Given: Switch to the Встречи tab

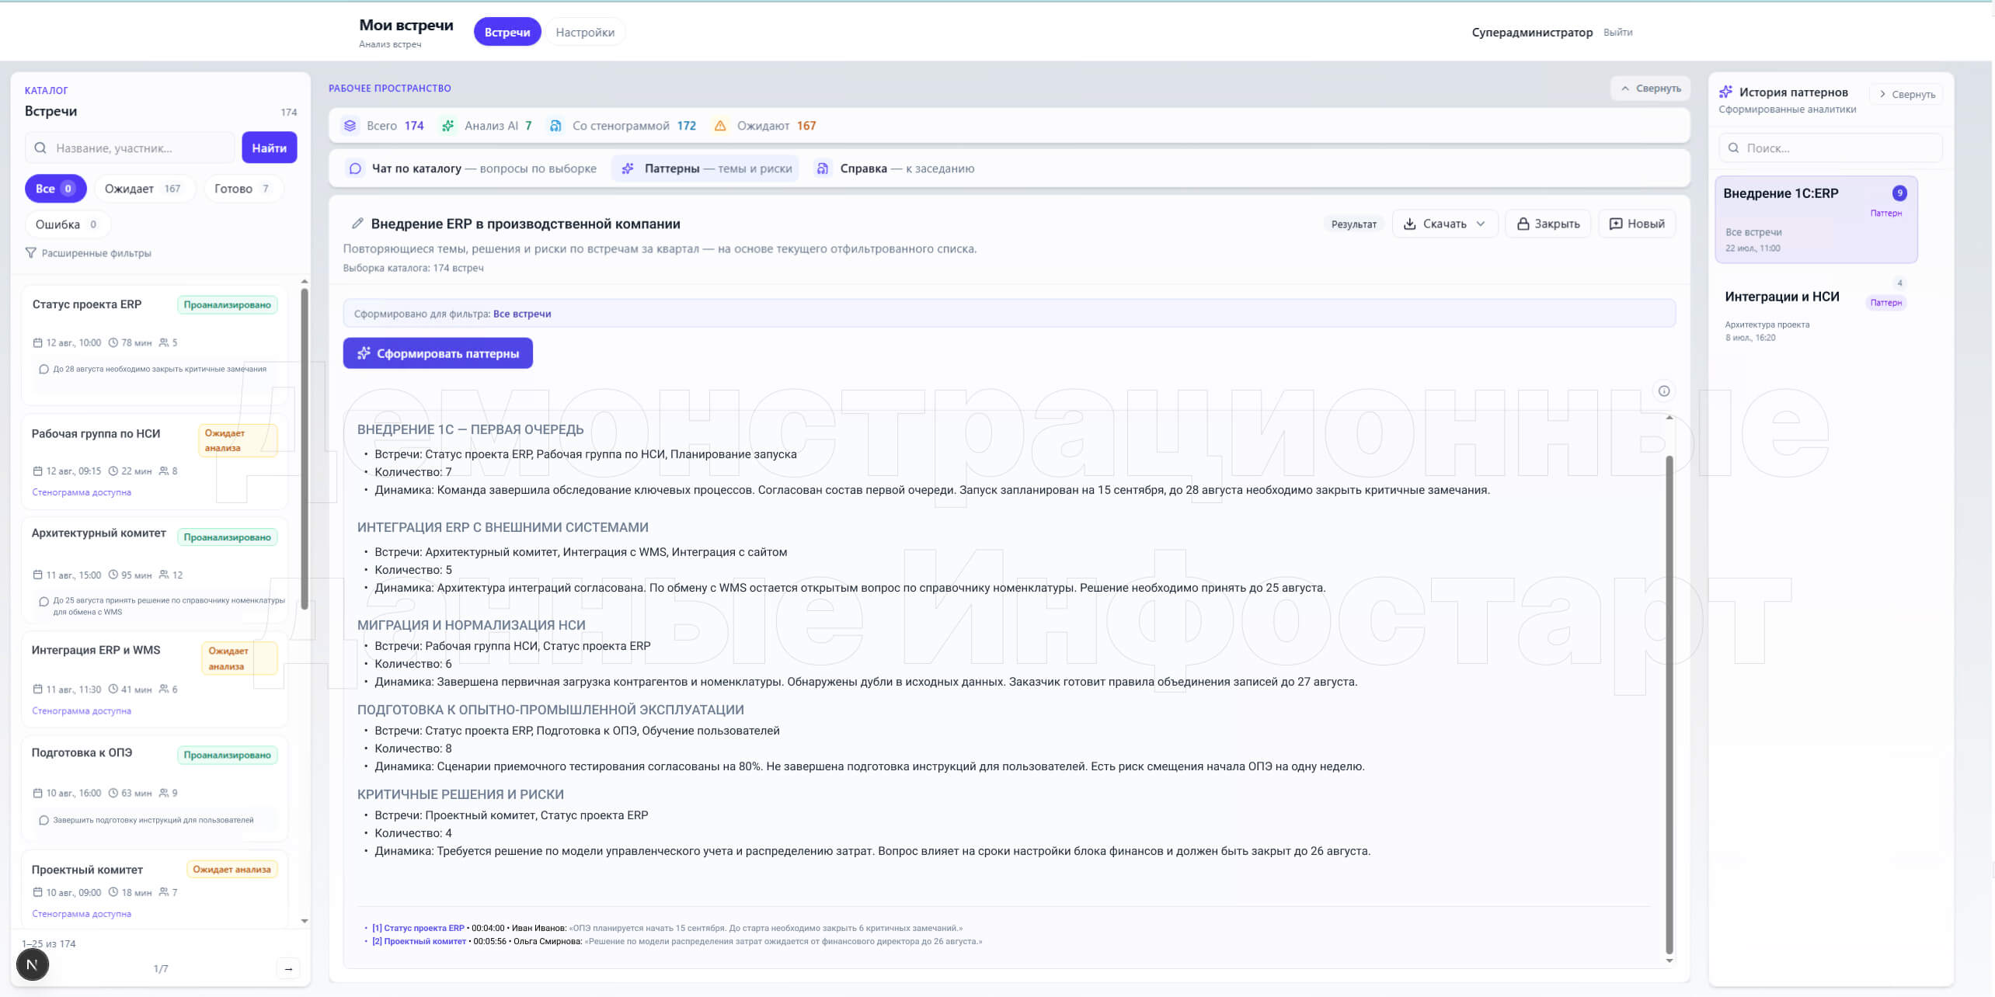Looking at the screenshot, I should point(507,32).
